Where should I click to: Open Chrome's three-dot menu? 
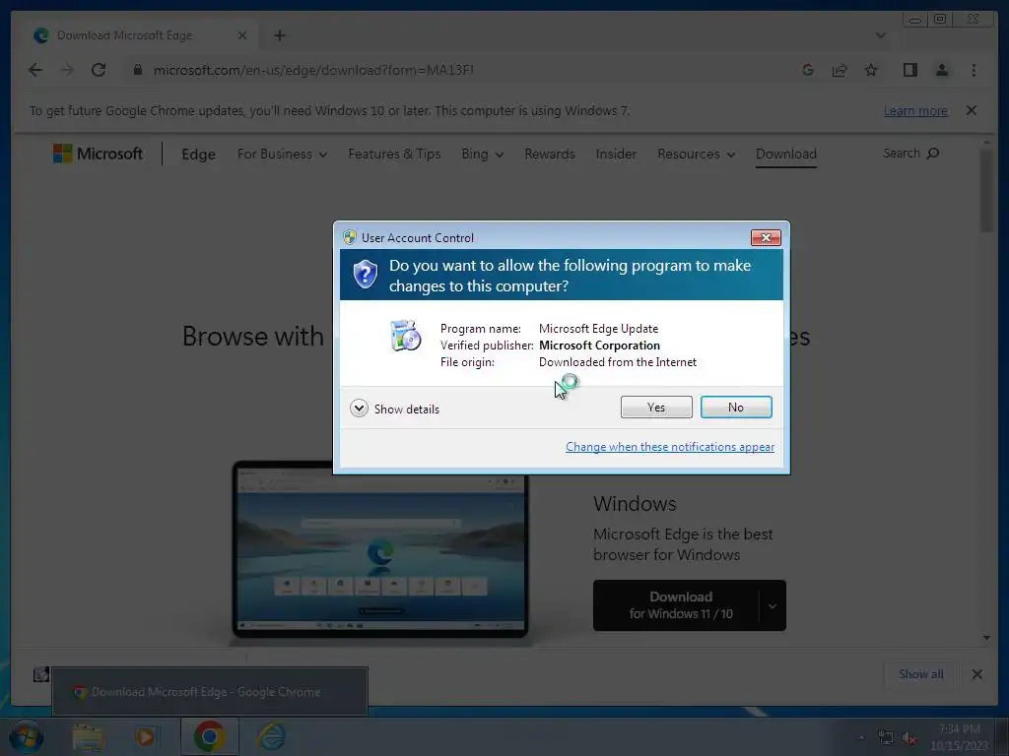974,70
